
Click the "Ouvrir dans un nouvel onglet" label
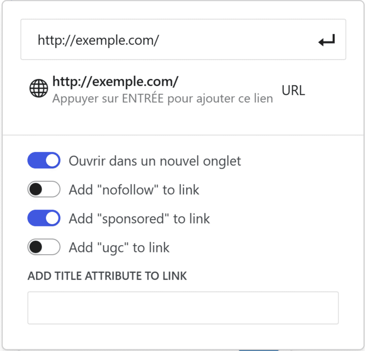click(155, 161)
